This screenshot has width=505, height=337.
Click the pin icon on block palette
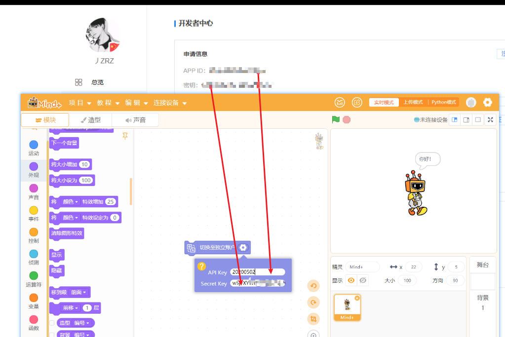point(125,136)
